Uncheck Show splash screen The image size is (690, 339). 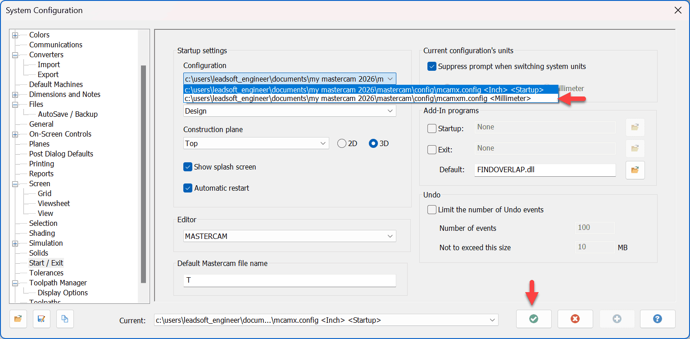click(188, 167)
